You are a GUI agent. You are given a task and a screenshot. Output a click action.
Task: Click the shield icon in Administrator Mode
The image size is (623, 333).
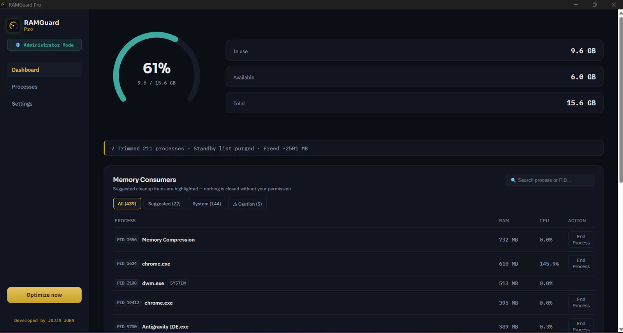click(18, 45)
